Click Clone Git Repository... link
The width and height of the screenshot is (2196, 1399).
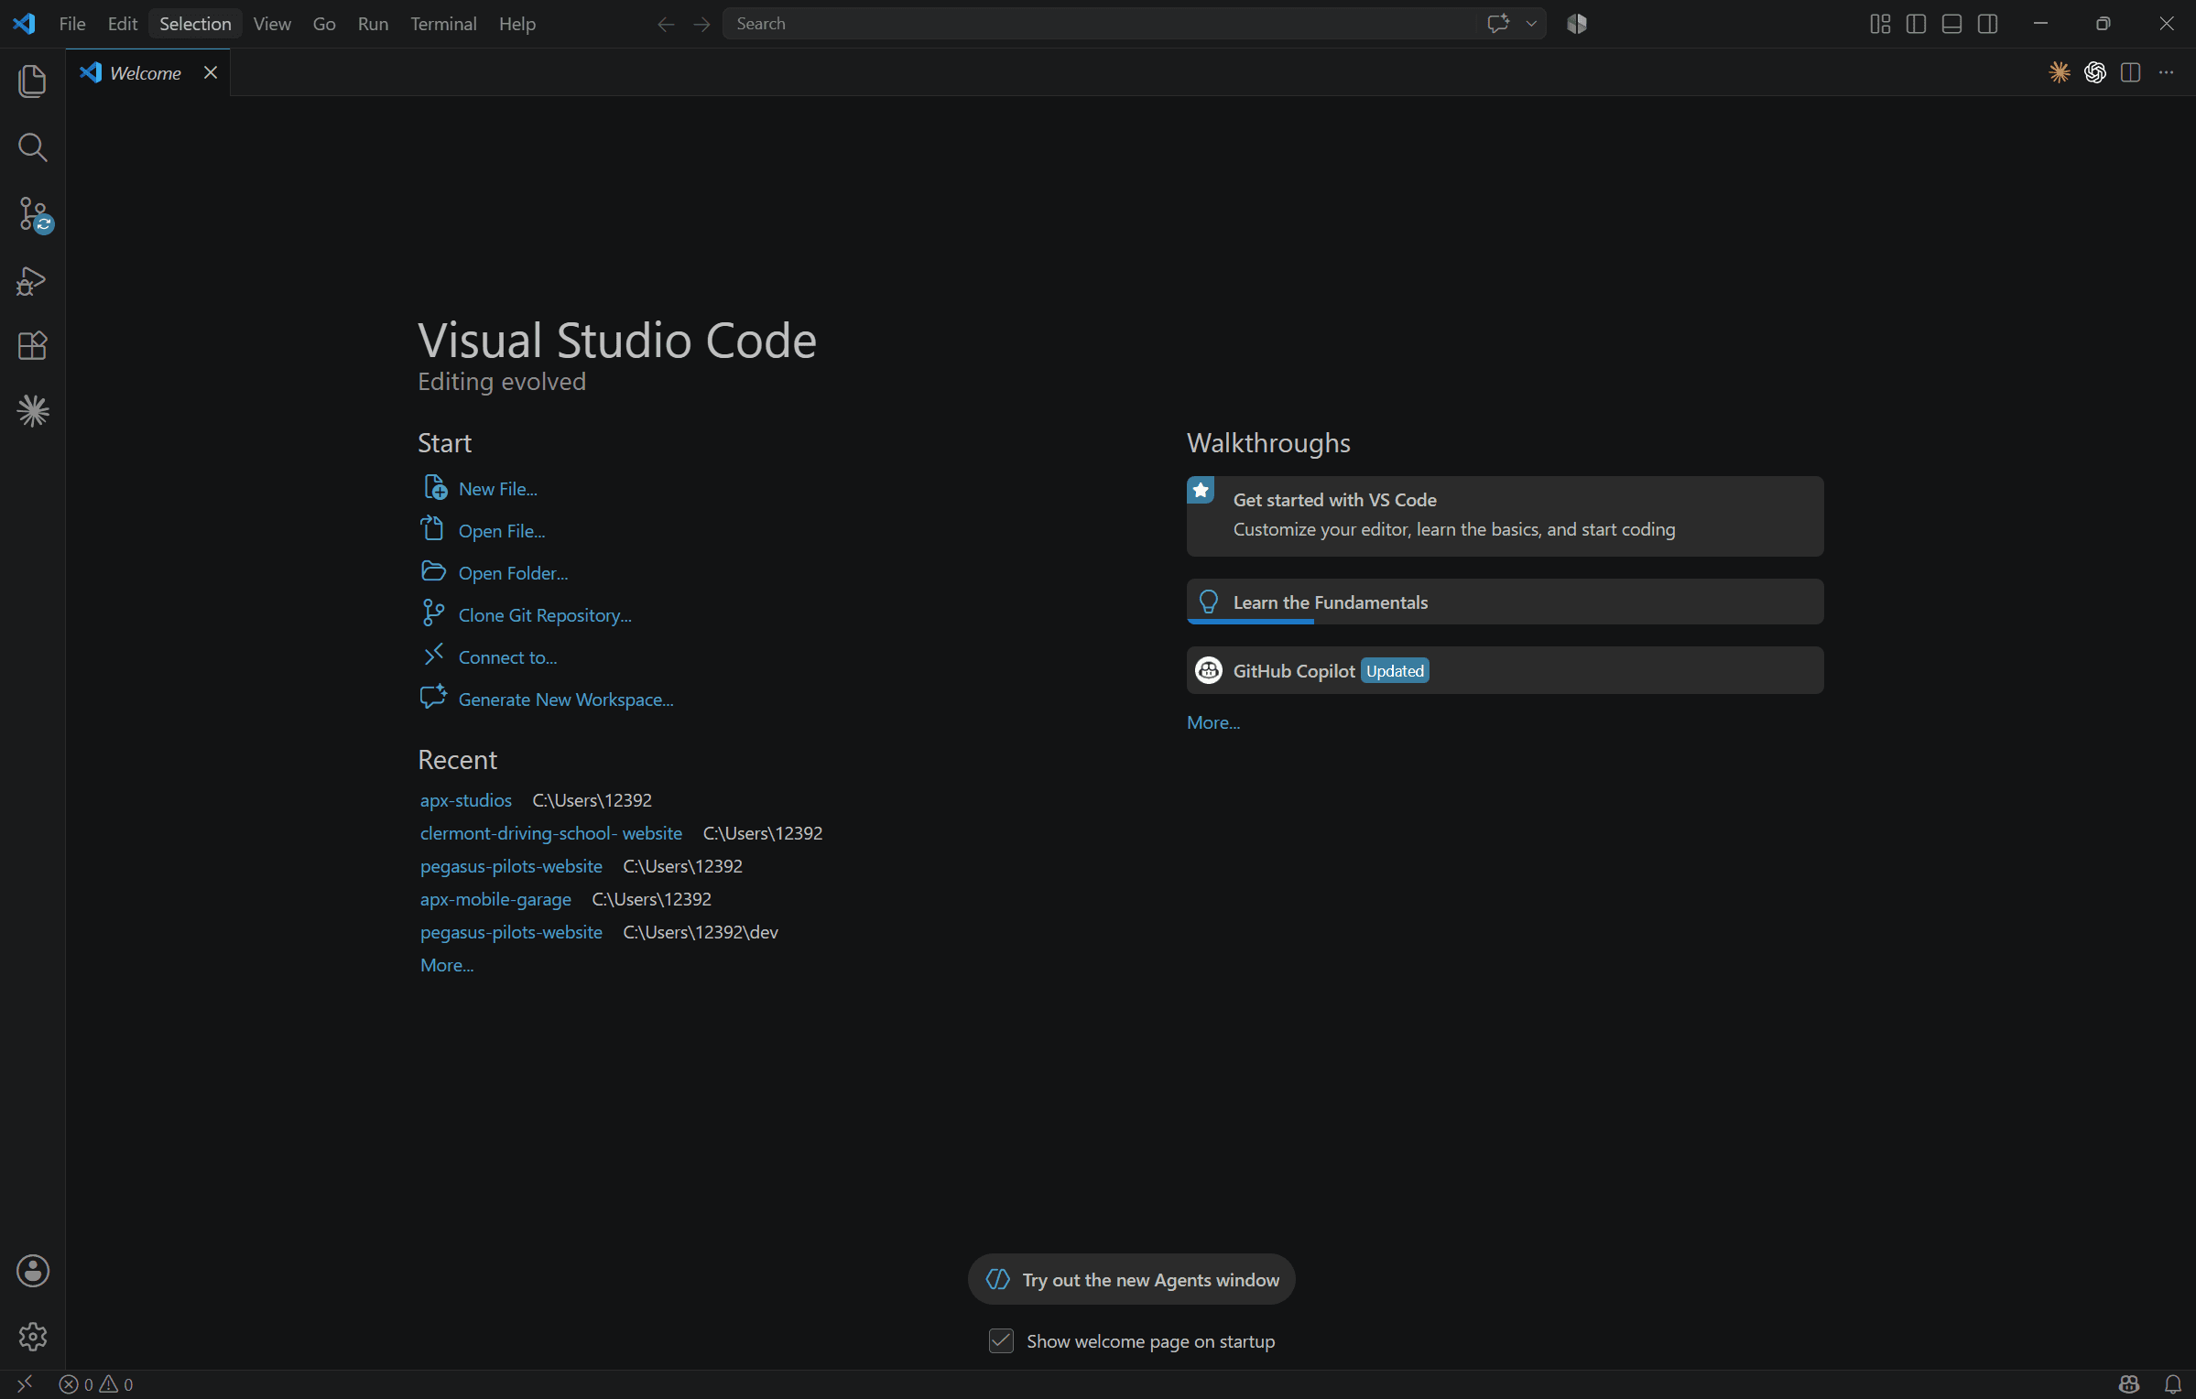point(545,615)
